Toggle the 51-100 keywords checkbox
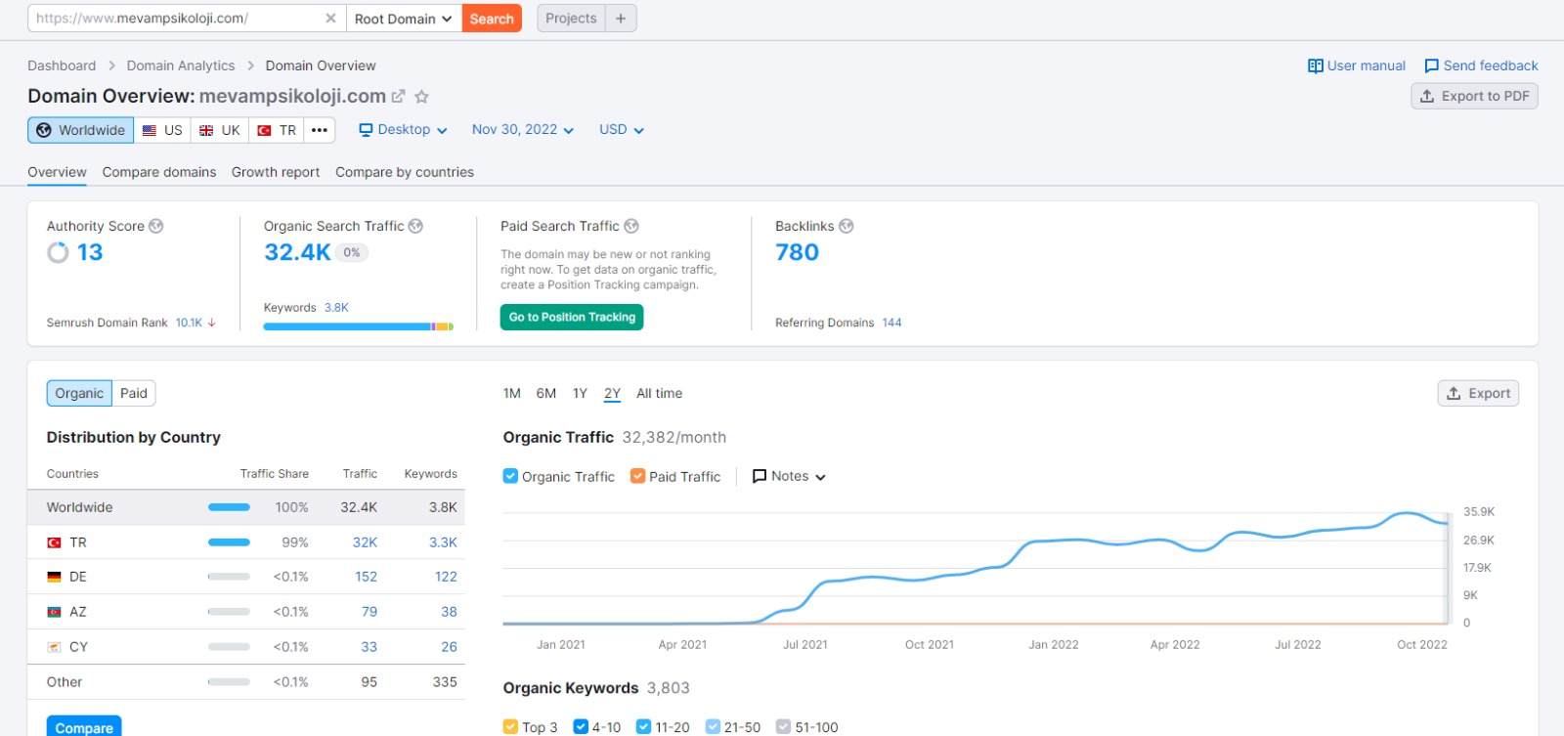Image resolution: width=1564 pixels, height=736 pixels. point(783,726)
